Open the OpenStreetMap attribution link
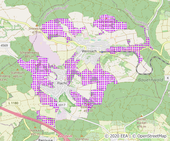Viewport: 170px width, 141px height. 149,136
